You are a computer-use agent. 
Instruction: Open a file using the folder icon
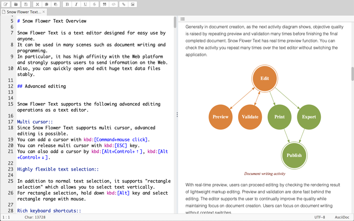[16, 4]
